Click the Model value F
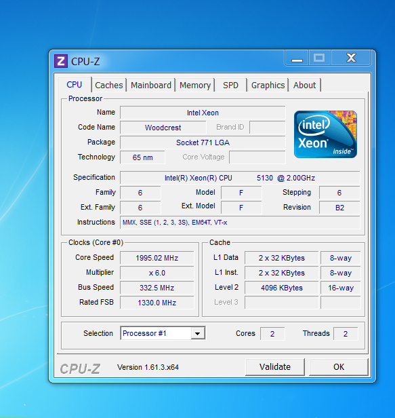 241,193
